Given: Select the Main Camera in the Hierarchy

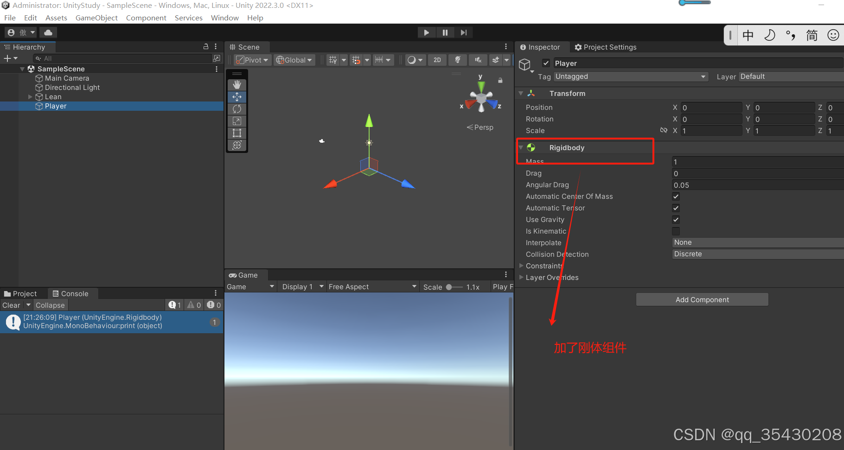Looking at the screenshot, I should click(67, 78).
